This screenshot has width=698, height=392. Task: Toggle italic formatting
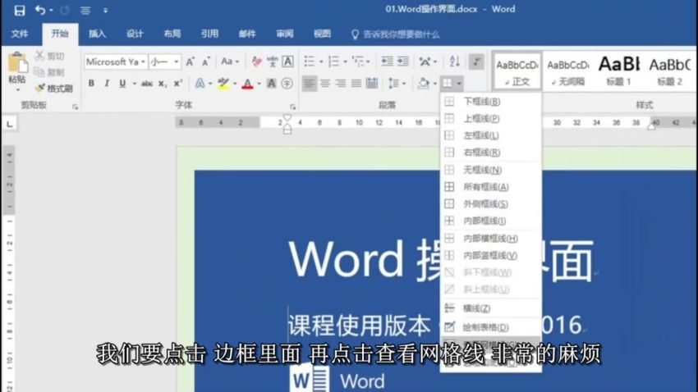(107, 83)
